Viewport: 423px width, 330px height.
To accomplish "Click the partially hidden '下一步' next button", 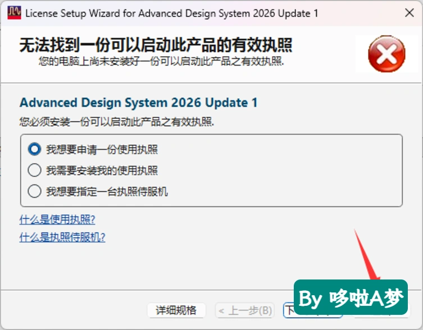I will pyautogui.click(x=289, y=310).
